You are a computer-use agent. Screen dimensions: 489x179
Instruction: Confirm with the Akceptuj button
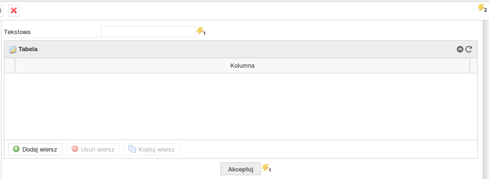click(x=240, y=170)
